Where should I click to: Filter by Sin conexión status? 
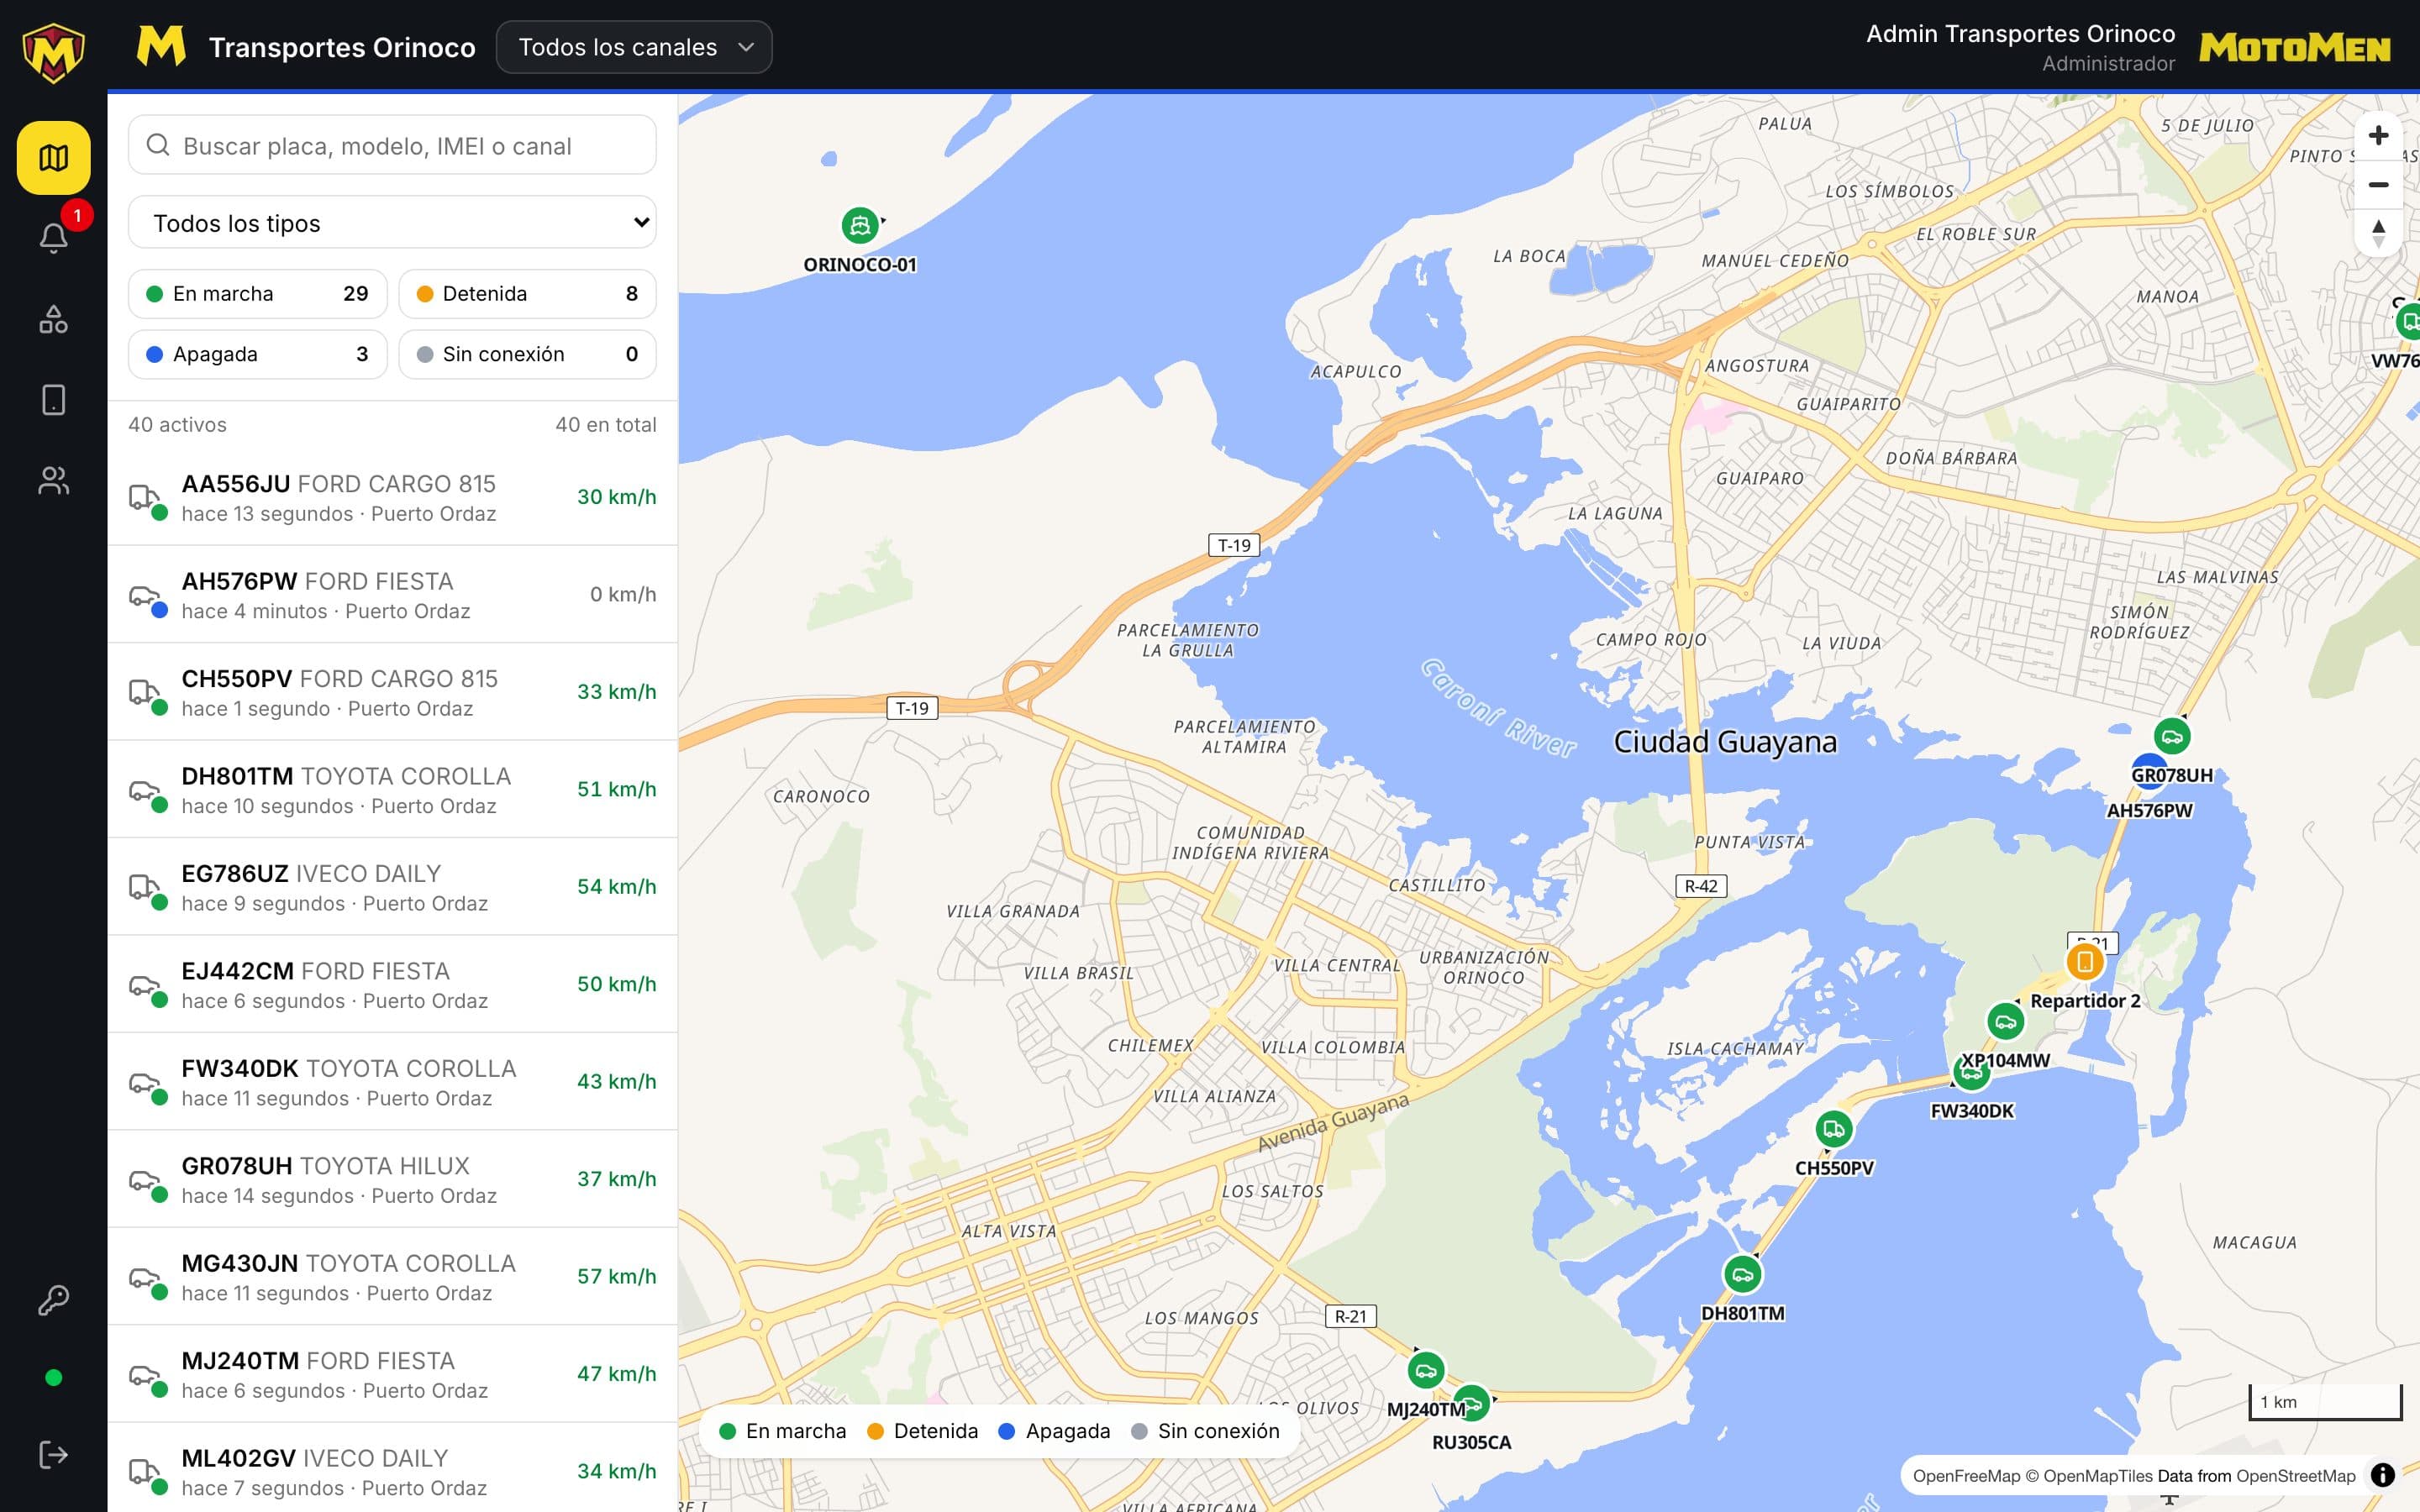pos(527,354)
